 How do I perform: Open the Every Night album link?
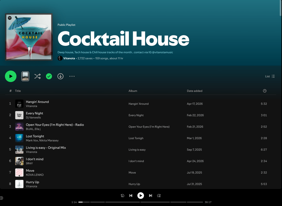pyautogui.click(x=136, y=115)
